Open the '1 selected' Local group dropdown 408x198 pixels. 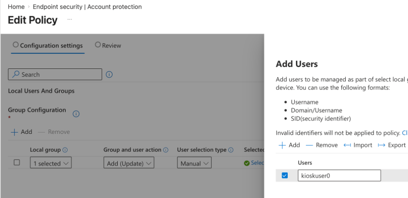(x=51, y=164)
